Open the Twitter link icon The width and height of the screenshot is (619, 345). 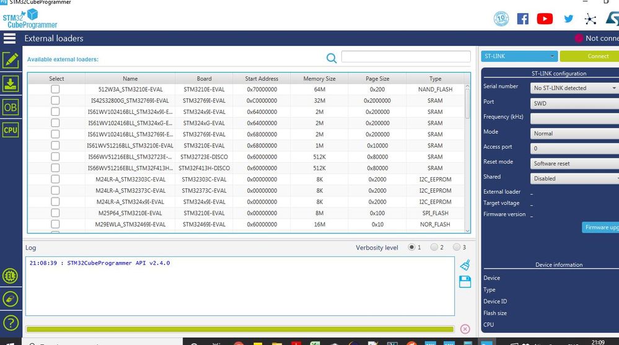pos(568,19)
